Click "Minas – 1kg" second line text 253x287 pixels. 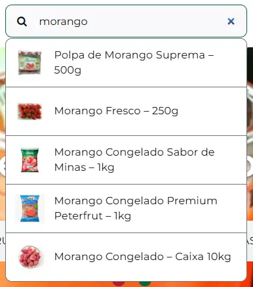pos(84,167)
